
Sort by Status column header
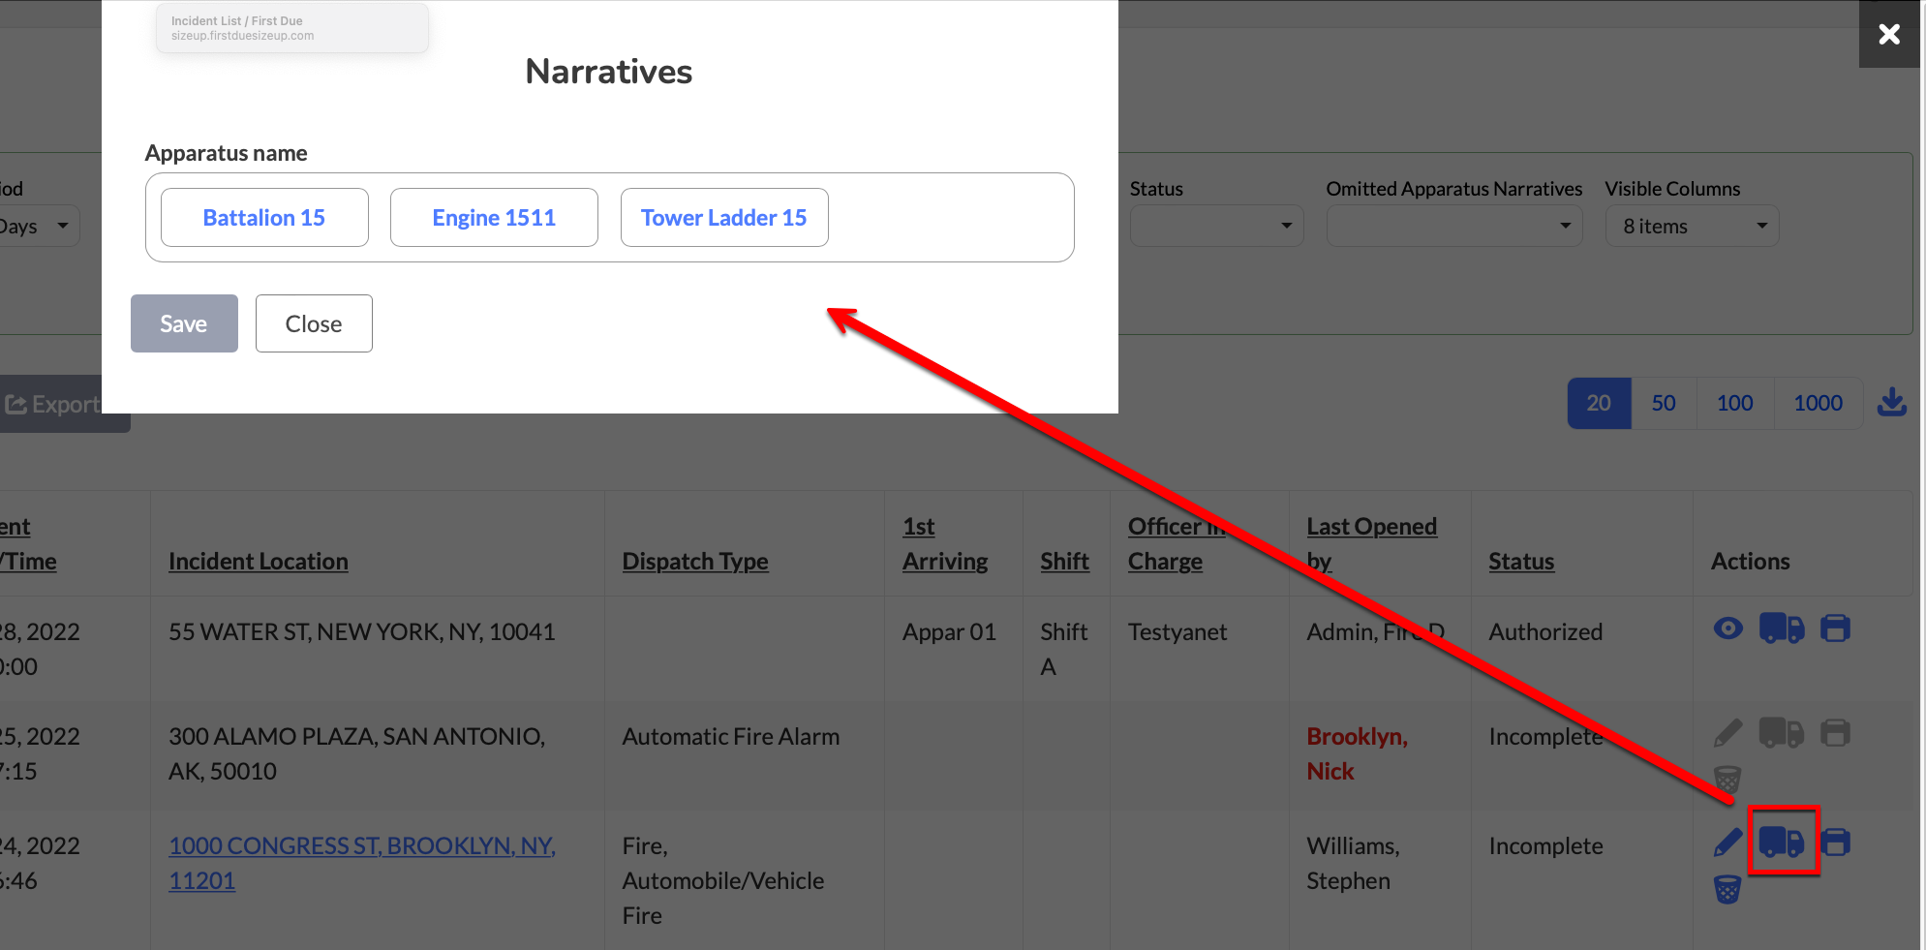[1521, 561]
